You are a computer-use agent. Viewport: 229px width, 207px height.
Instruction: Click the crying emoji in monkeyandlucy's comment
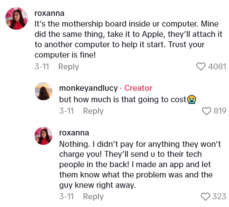click(x=191, y=99)
